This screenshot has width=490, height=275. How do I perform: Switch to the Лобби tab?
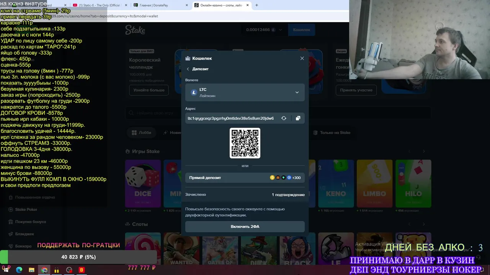click(141, 133)
